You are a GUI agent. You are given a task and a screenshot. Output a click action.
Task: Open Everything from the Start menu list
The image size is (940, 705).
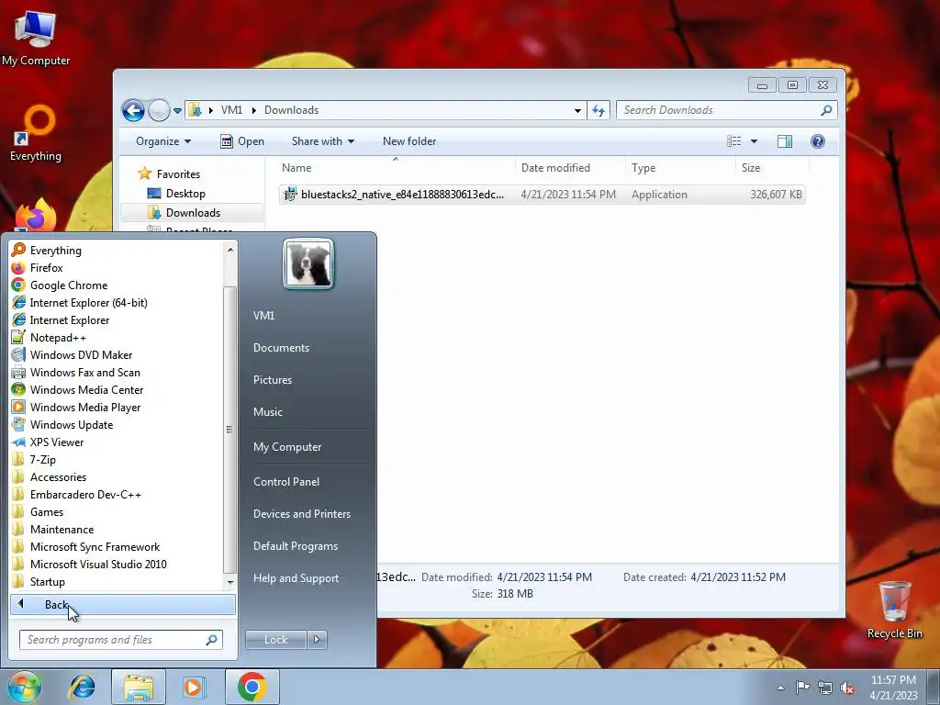55,250
